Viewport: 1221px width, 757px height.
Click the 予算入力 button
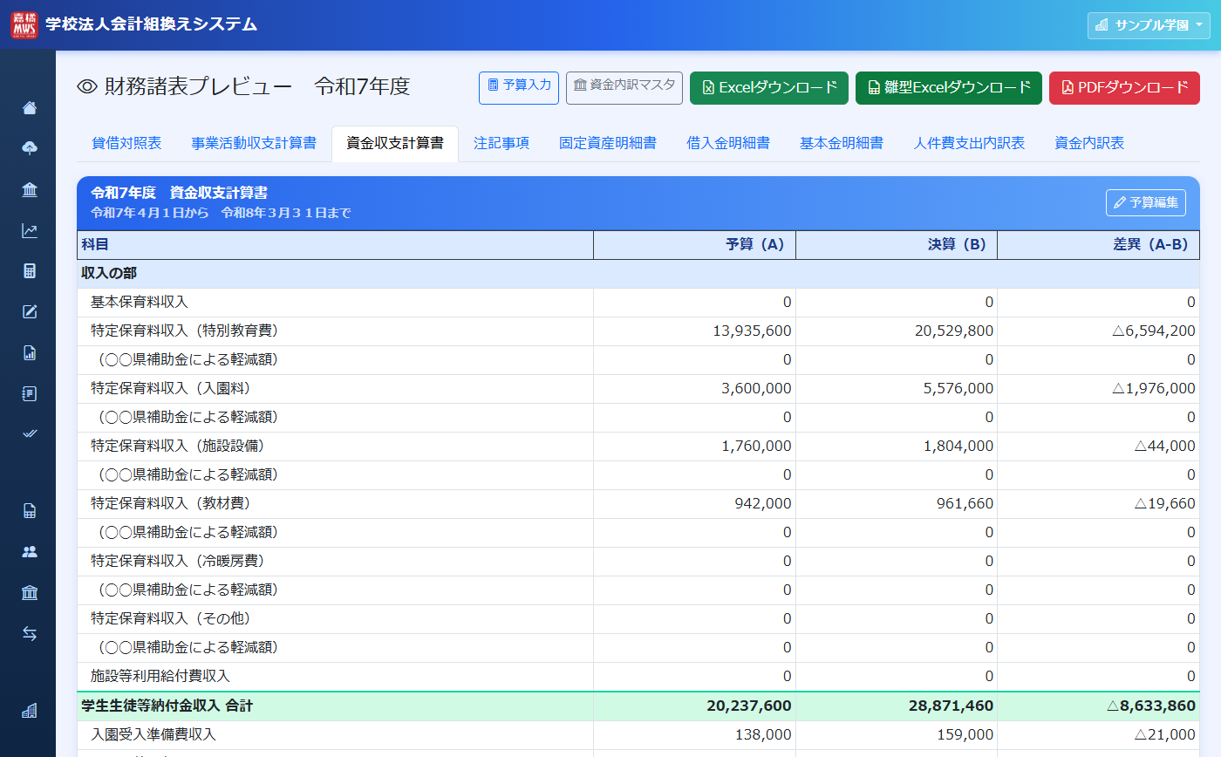tap(519, 87)
